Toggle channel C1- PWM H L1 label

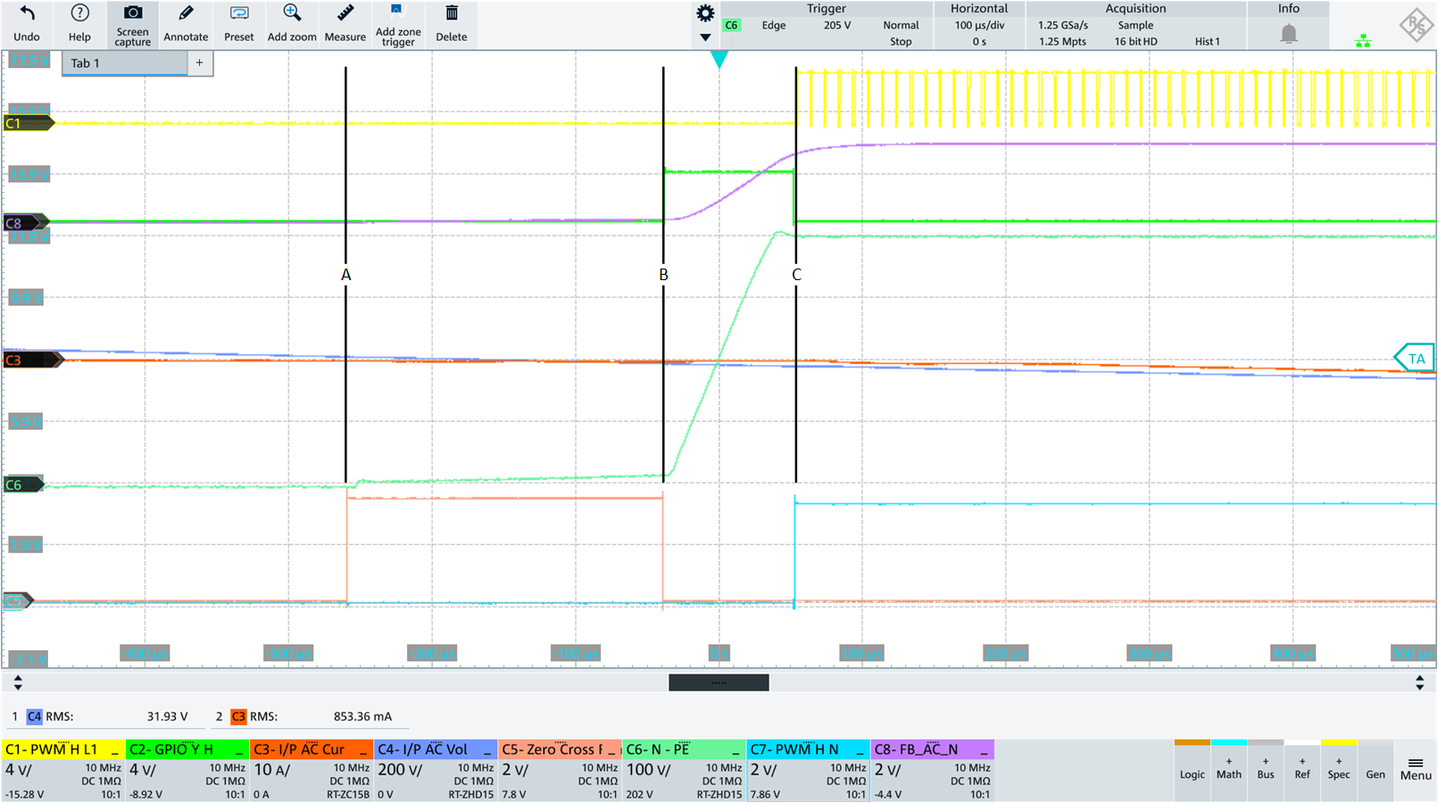[x=51, y=749]
